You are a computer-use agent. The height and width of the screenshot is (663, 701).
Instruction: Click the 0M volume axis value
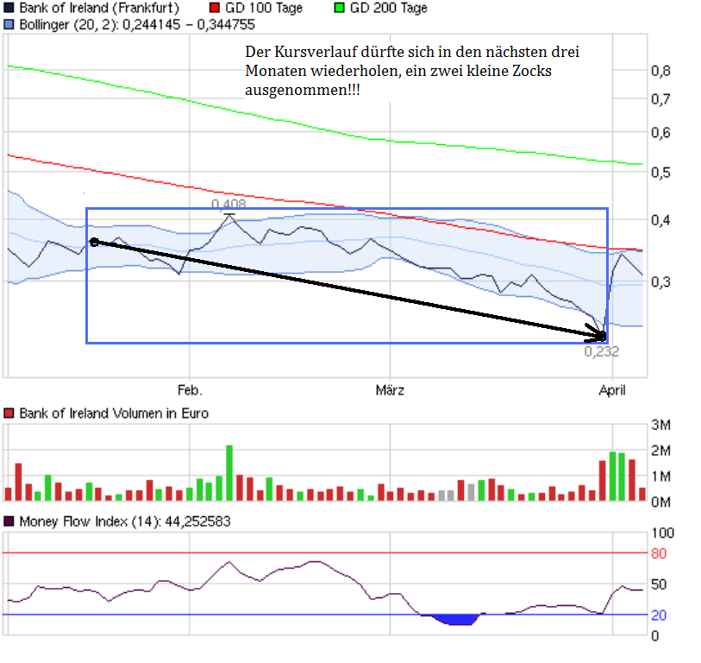pyautogui.click(x=660, y=502)
